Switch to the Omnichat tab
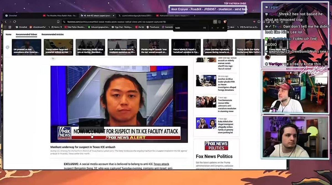 22,16
